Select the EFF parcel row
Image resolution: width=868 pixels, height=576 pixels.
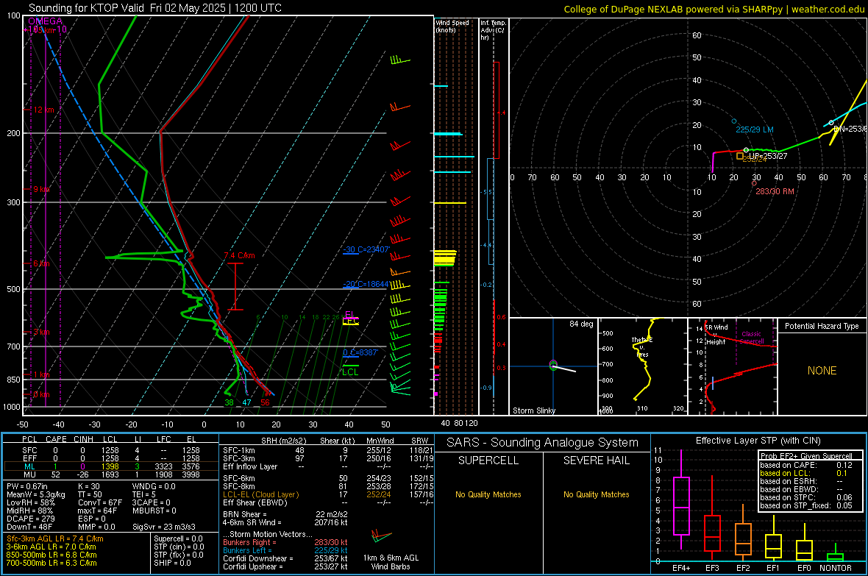(110, 458)
